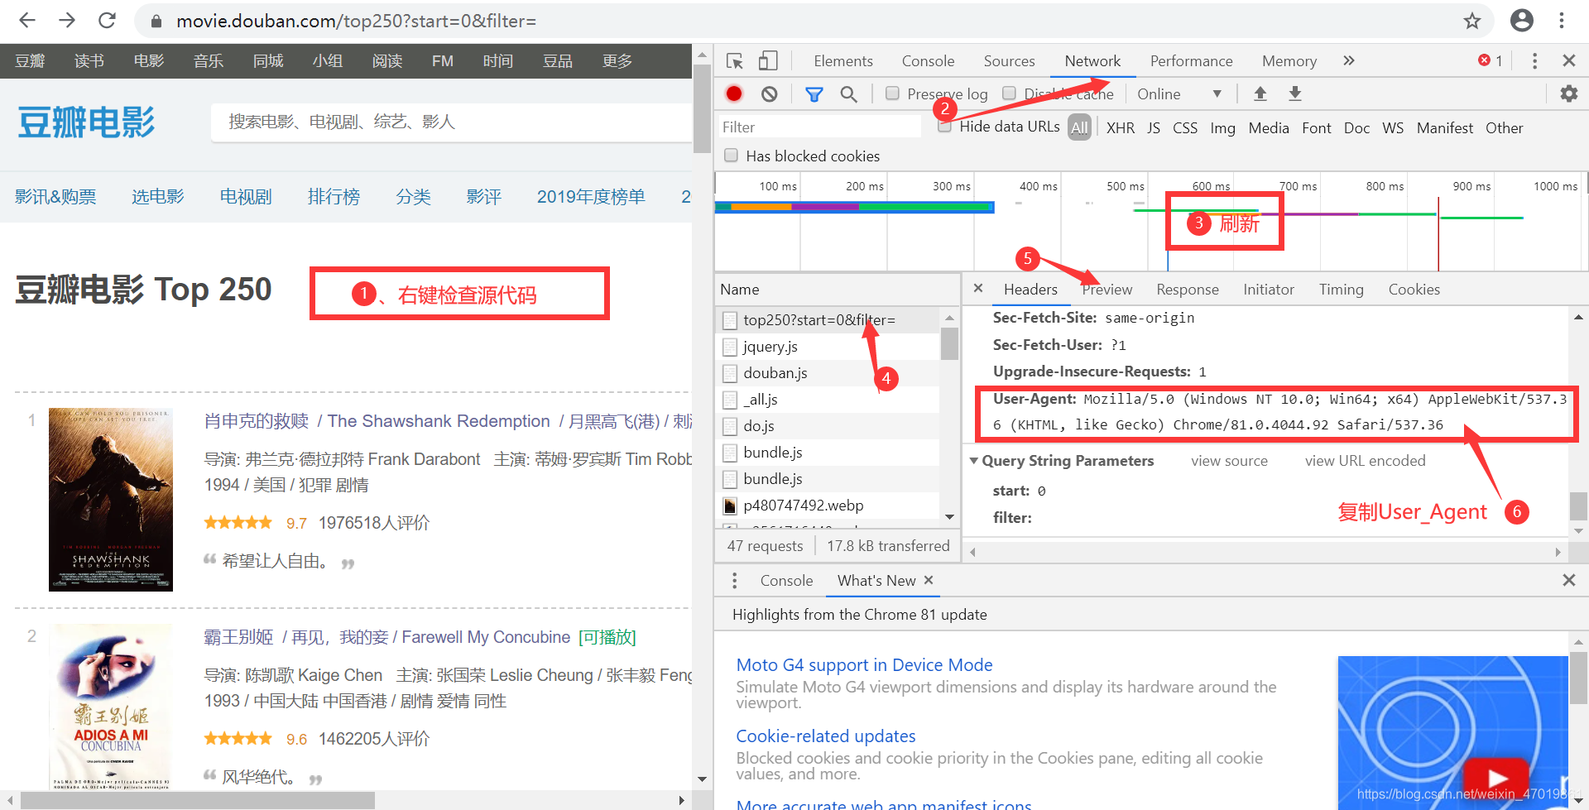The height and width of the screenshot is (810, 1589).
Task: Filter requests by Img
Action: (x=1222, y=128)
